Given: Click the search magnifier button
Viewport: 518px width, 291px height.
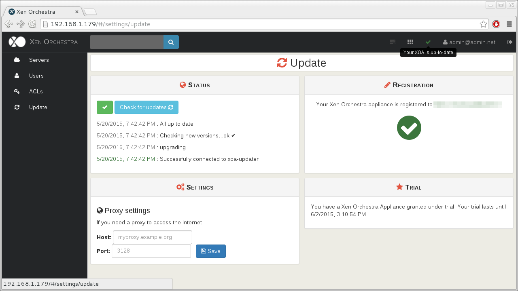Looking at the screenshot, I should pos(171,42).
